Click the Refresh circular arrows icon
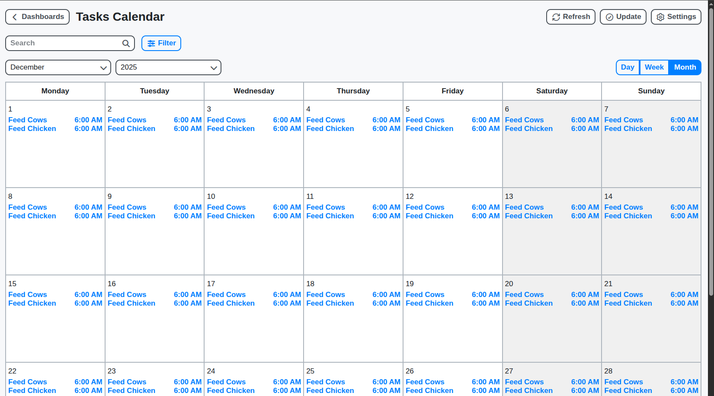Screen dimensions: 714x396 [x=556, y=17]
